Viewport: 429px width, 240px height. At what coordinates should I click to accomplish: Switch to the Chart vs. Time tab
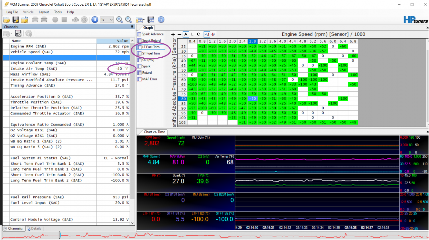[x=154, y=132]
